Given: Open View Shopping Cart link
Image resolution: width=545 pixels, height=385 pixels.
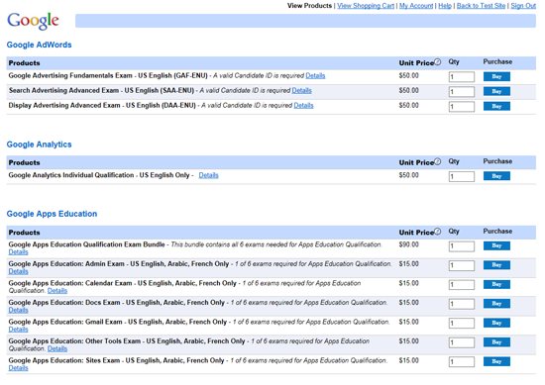Looking at the screenshot, I should pos(366,6).
